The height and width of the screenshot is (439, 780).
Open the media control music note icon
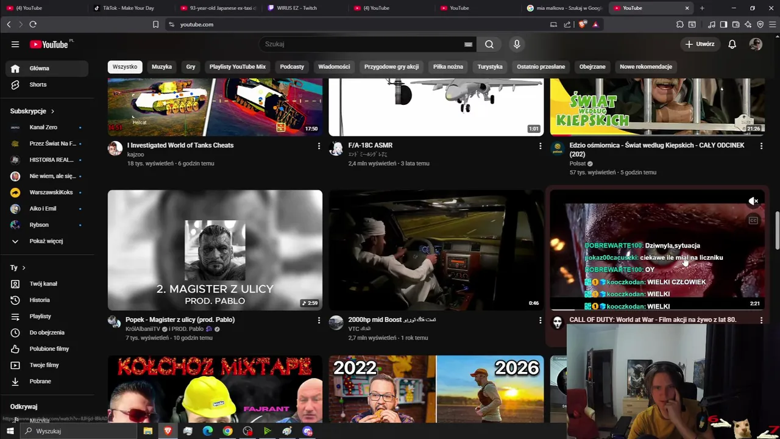[712, 24]
